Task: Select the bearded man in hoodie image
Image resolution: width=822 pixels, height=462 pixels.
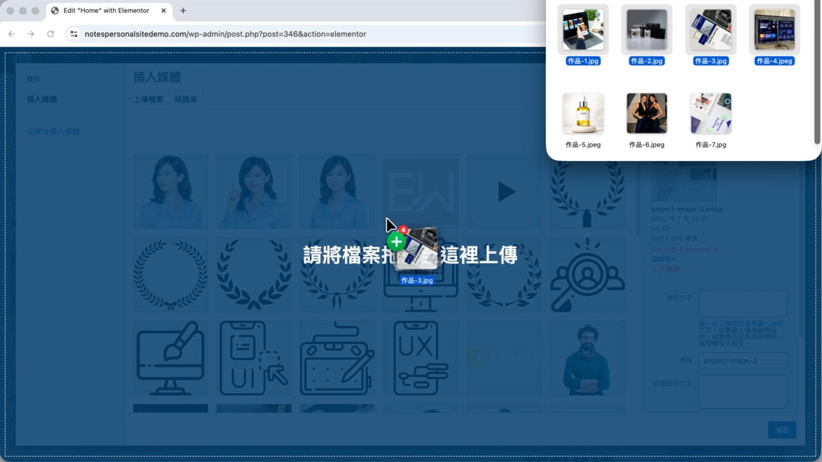Action: coord(588,358)
